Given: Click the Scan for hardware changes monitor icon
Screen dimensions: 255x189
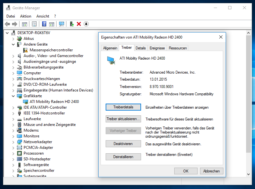Looking at the screenshot, I should click(62, 24).
